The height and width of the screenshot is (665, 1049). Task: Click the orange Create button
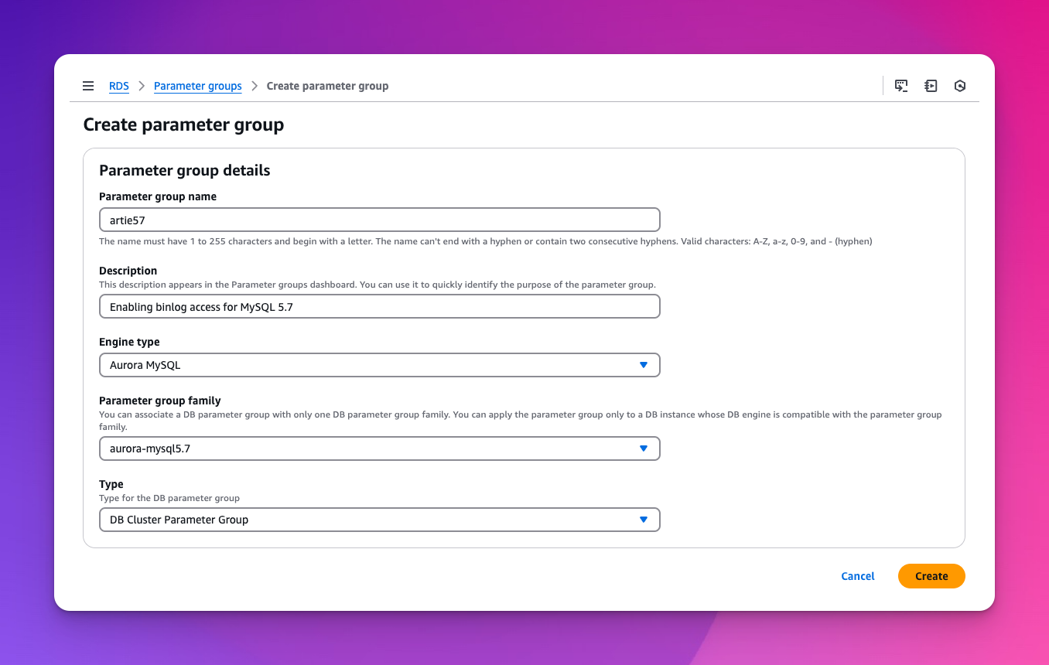point(931,576)
